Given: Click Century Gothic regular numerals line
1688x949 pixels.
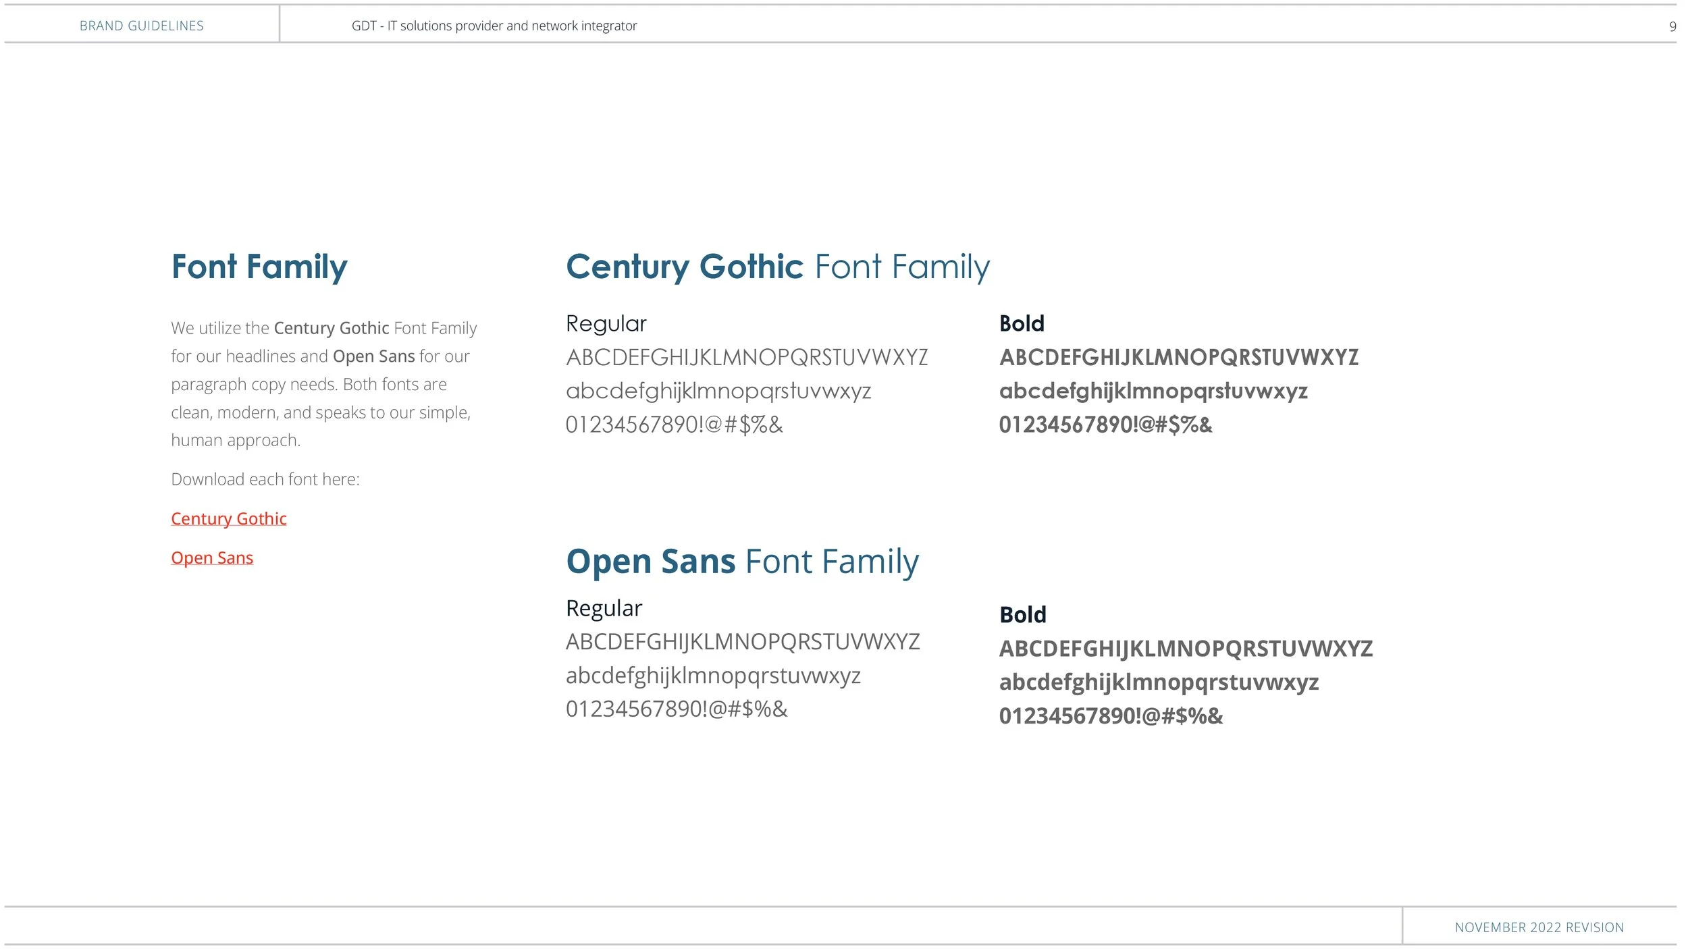Looking at the screenshot, I should [x=675, y=425].
